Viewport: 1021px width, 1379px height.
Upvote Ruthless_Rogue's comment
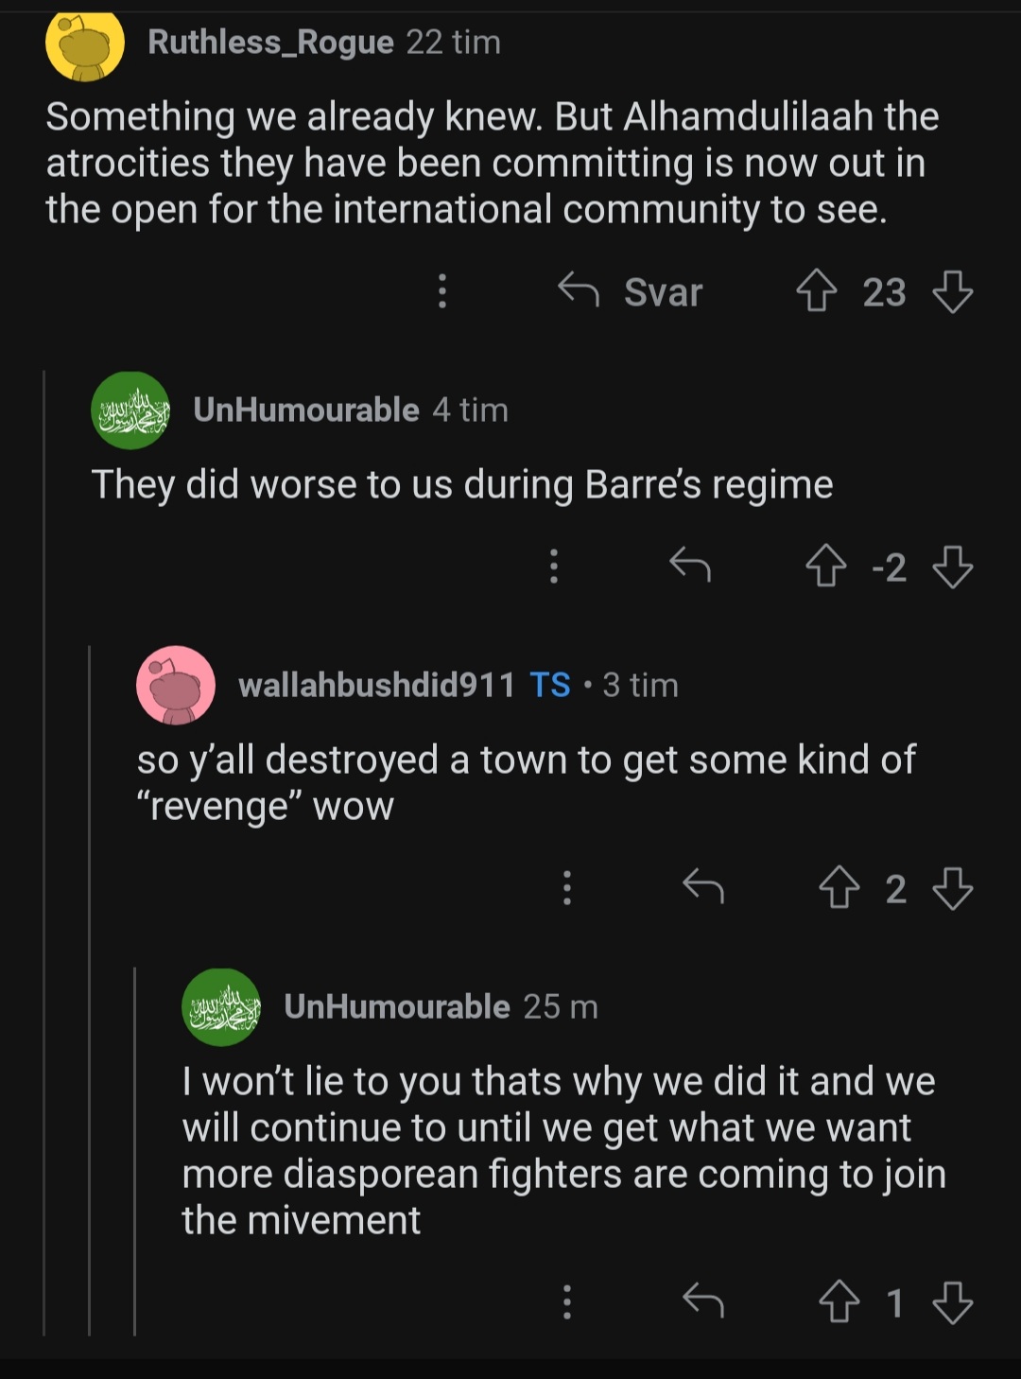tap(816, 291)
